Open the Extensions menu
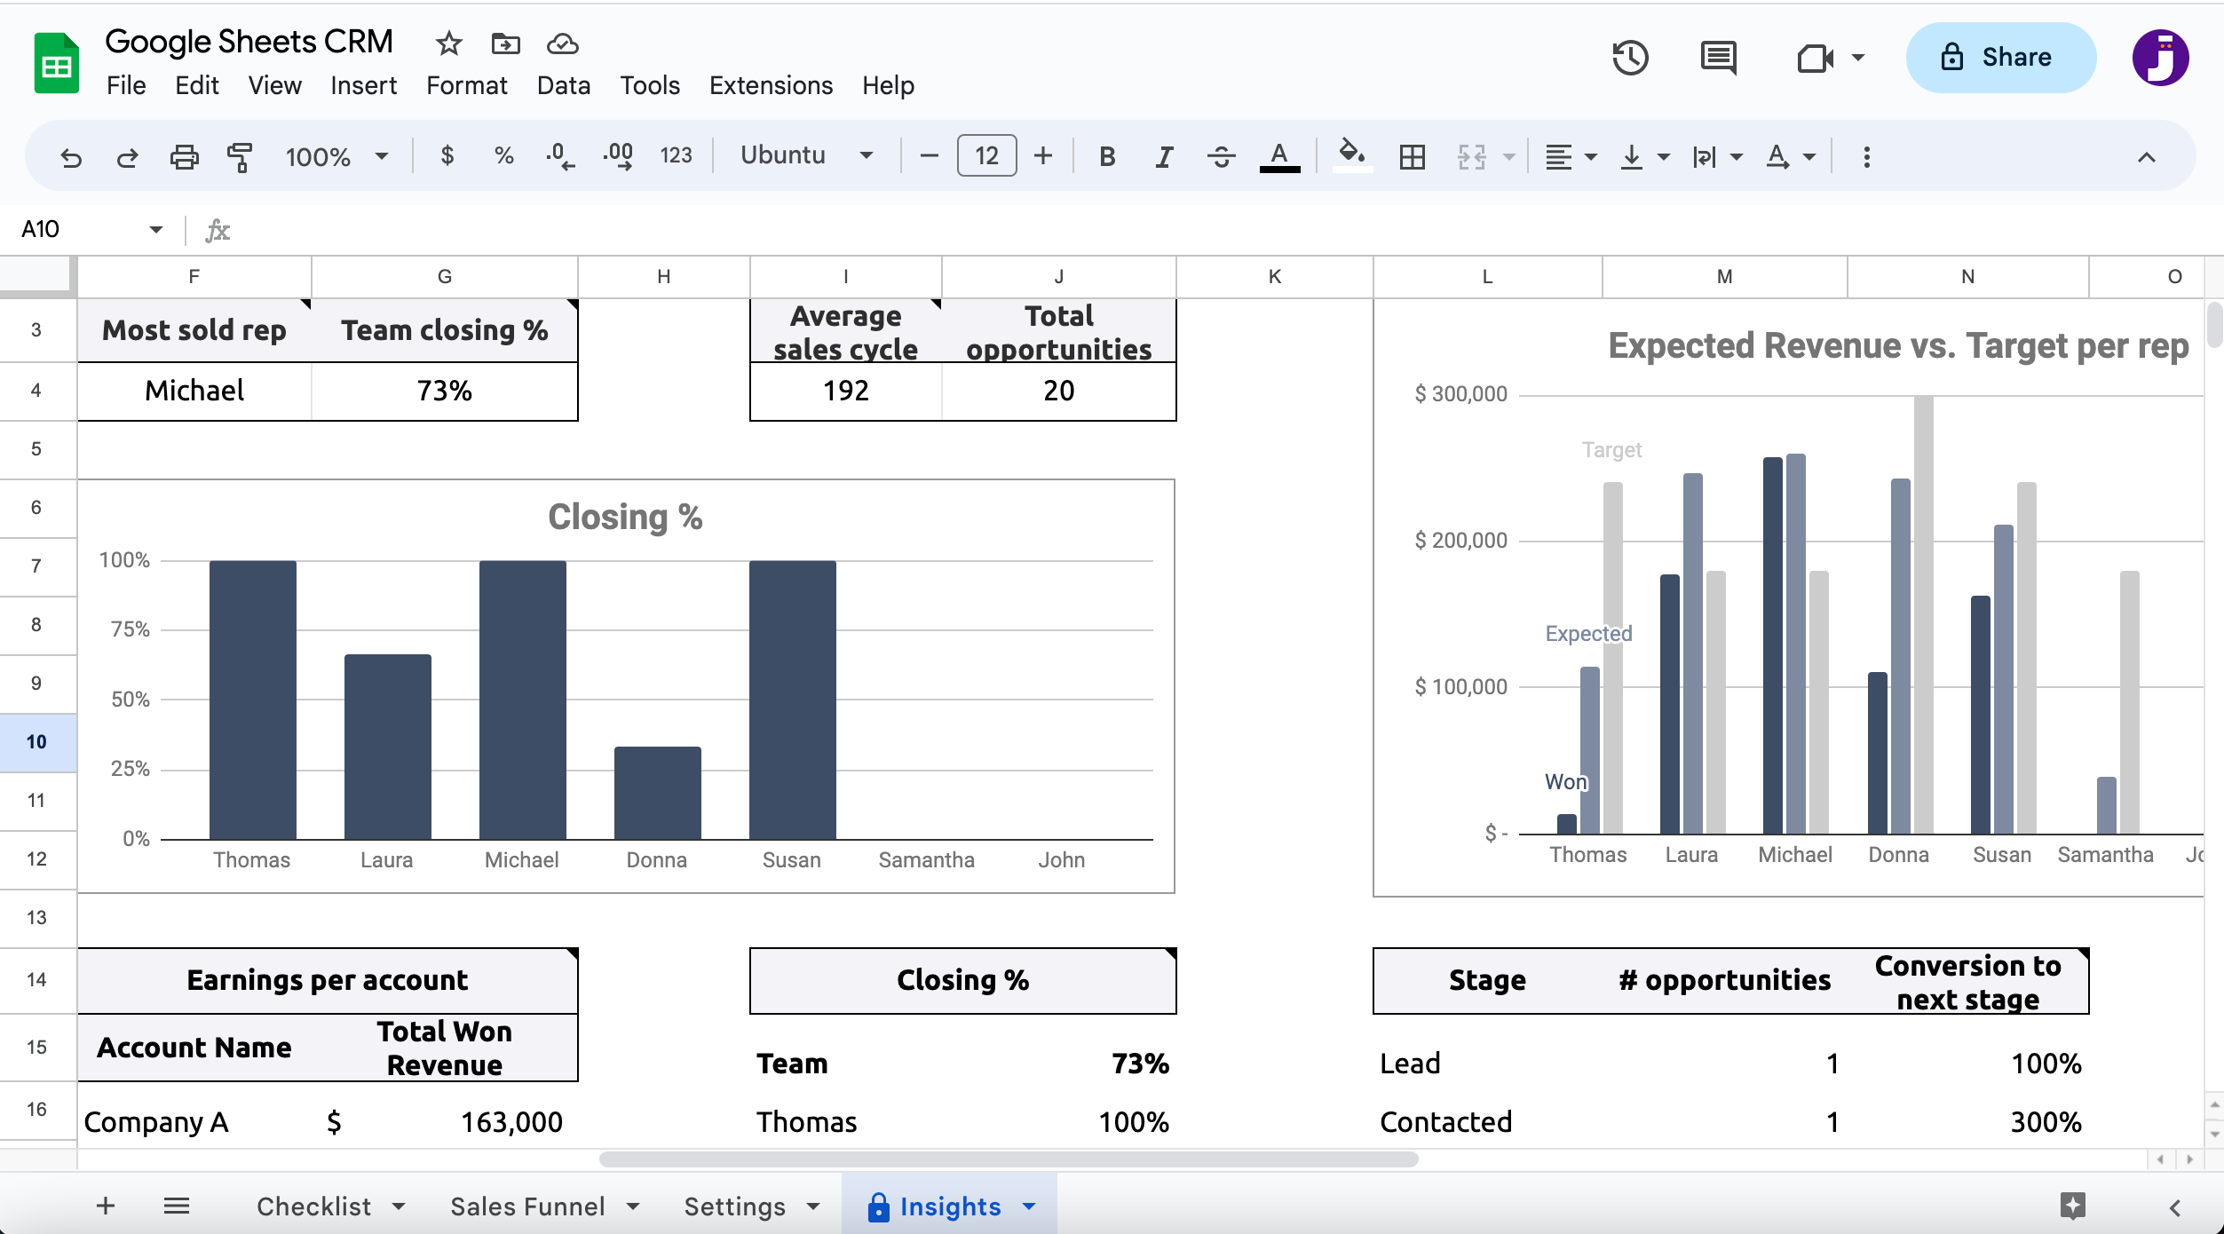 tap(771, 85)
